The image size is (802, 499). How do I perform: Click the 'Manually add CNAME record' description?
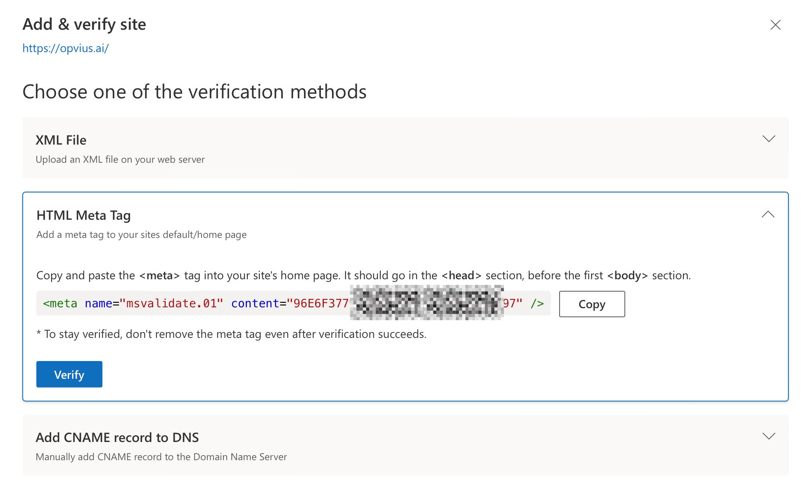161,457
